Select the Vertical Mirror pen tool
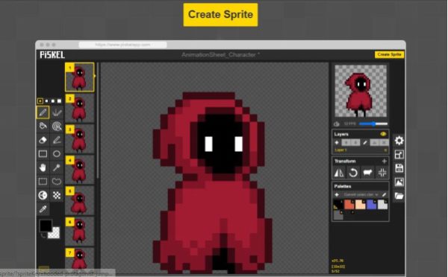The image size is (448, 277). point(57,112)
